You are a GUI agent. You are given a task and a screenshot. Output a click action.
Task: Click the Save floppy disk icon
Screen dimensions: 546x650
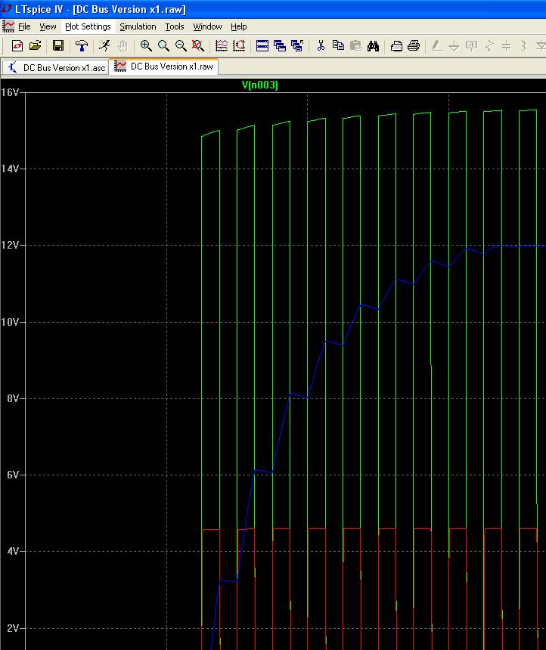58,45
